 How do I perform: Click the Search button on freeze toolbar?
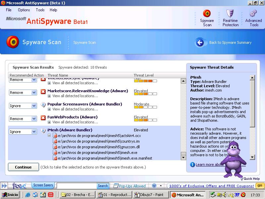103,186
